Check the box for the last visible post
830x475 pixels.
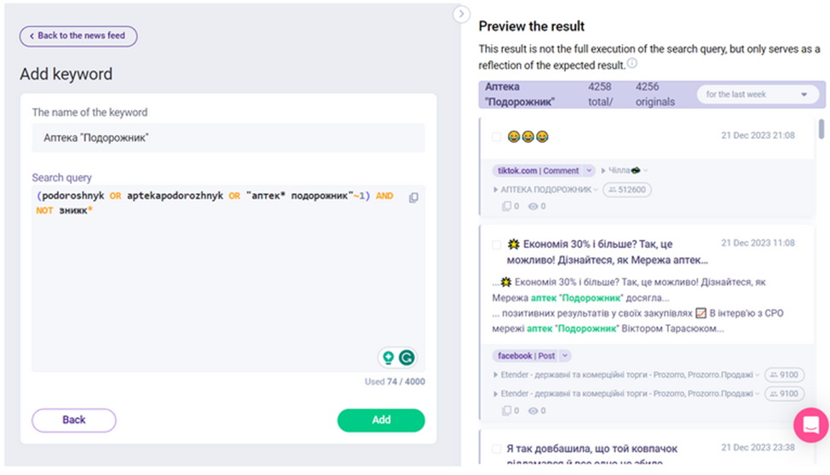click(x=497, y=449)
